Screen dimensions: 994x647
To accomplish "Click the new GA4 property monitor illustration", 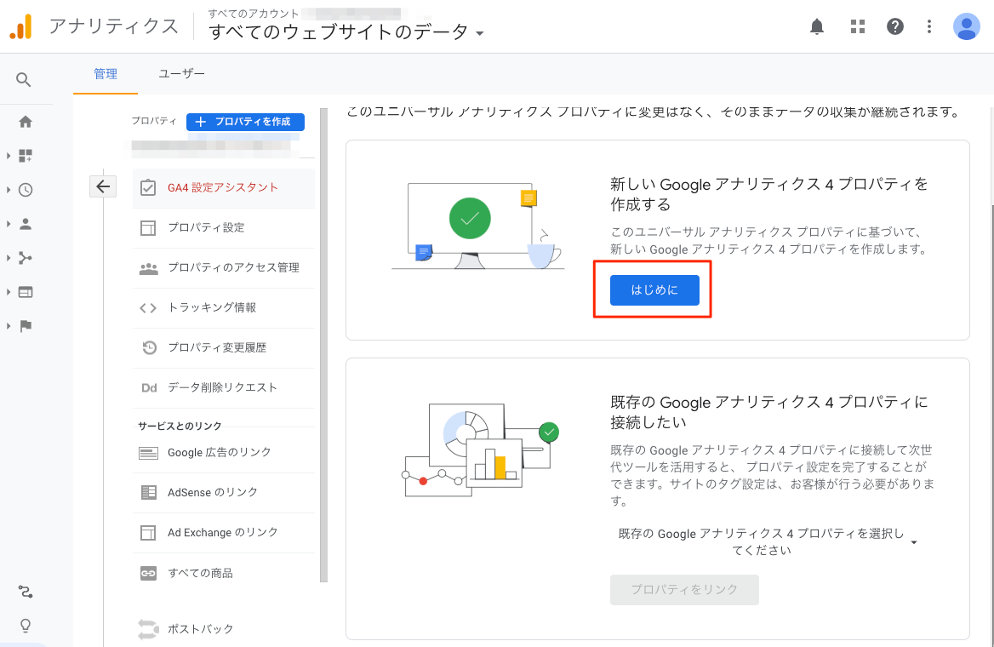I will (x=477, y=226).
